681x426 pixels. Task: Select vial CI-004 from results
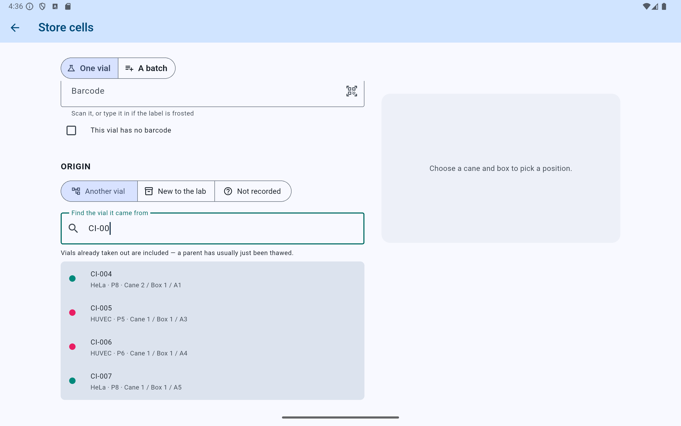pyautogui.click(x=213, y=279)
